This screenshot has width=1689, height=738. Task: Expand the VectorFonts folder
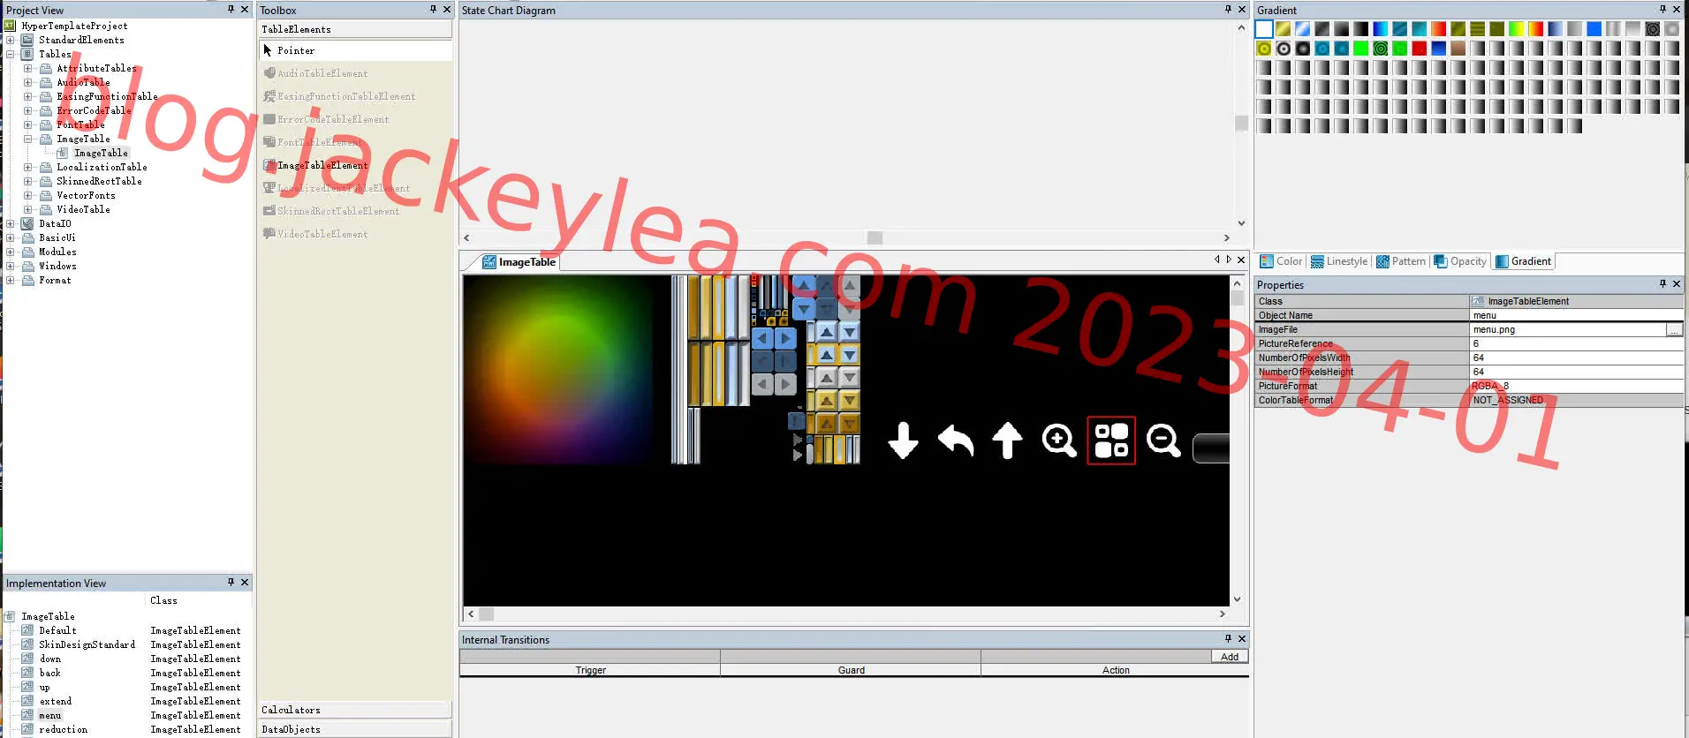tap(27, 195)
